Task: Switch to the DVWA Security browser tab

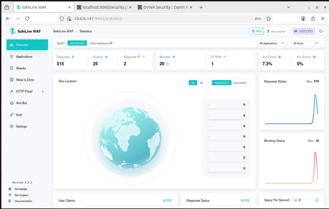Action: click(165, 7)
